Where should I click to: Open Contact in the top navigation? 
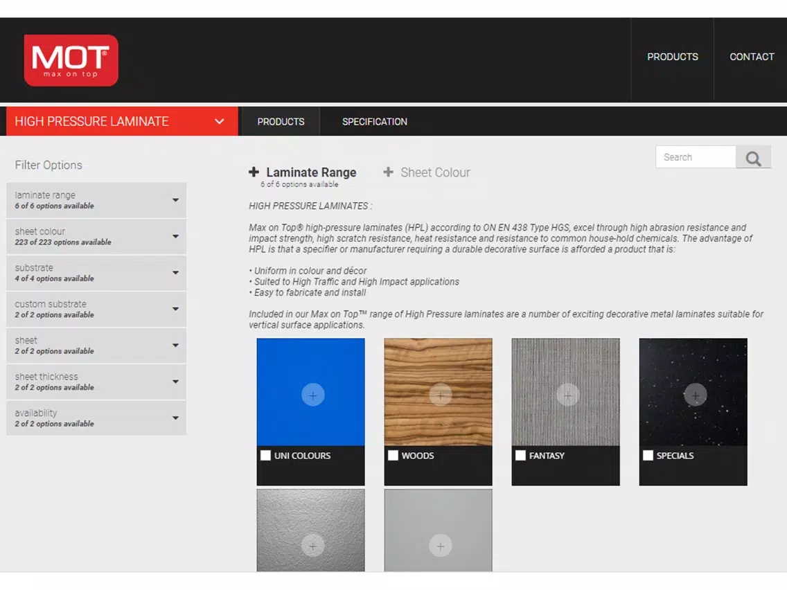[752, 57]
